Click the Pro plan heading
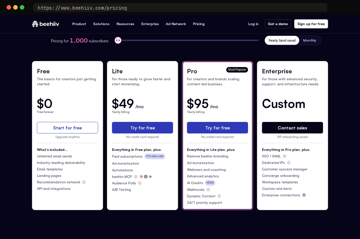The width and height of the screenshot is (360, 239). (x=192, y=71)
